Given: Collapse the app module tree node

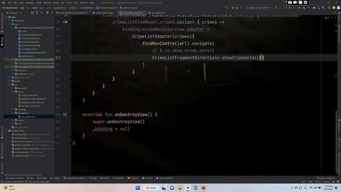Looking at the screenshot, I should tap(6, 17).
